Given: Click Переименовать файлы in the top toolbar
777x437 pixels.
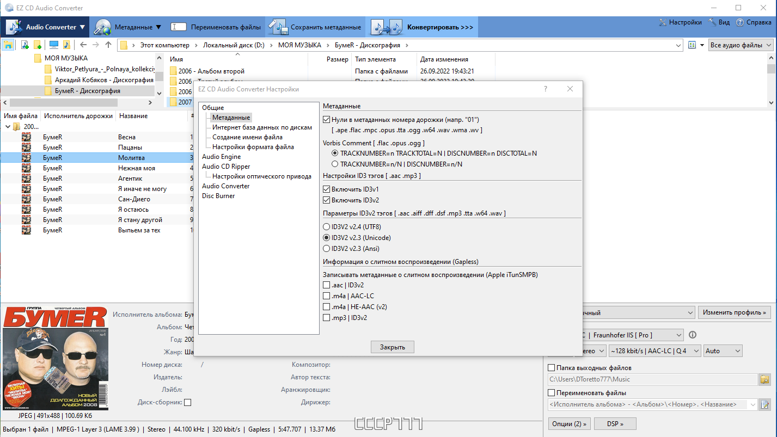Looking at the screenshot, I should (216, 27).
